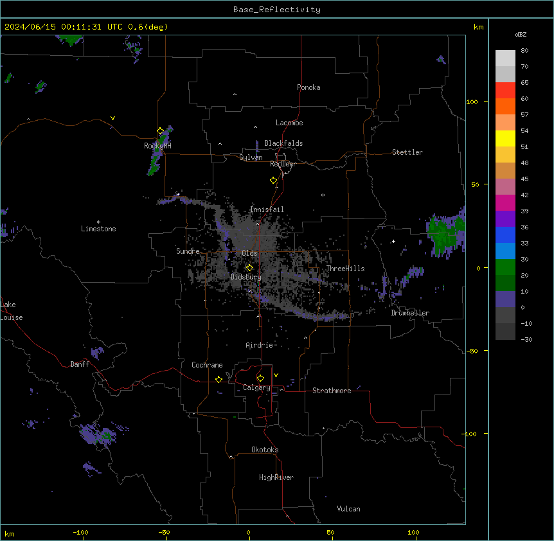This screenshot has height=541, width=554.
Task: Click the yellow diamond marker below Cochrane
Action: (x=219, y=379)
